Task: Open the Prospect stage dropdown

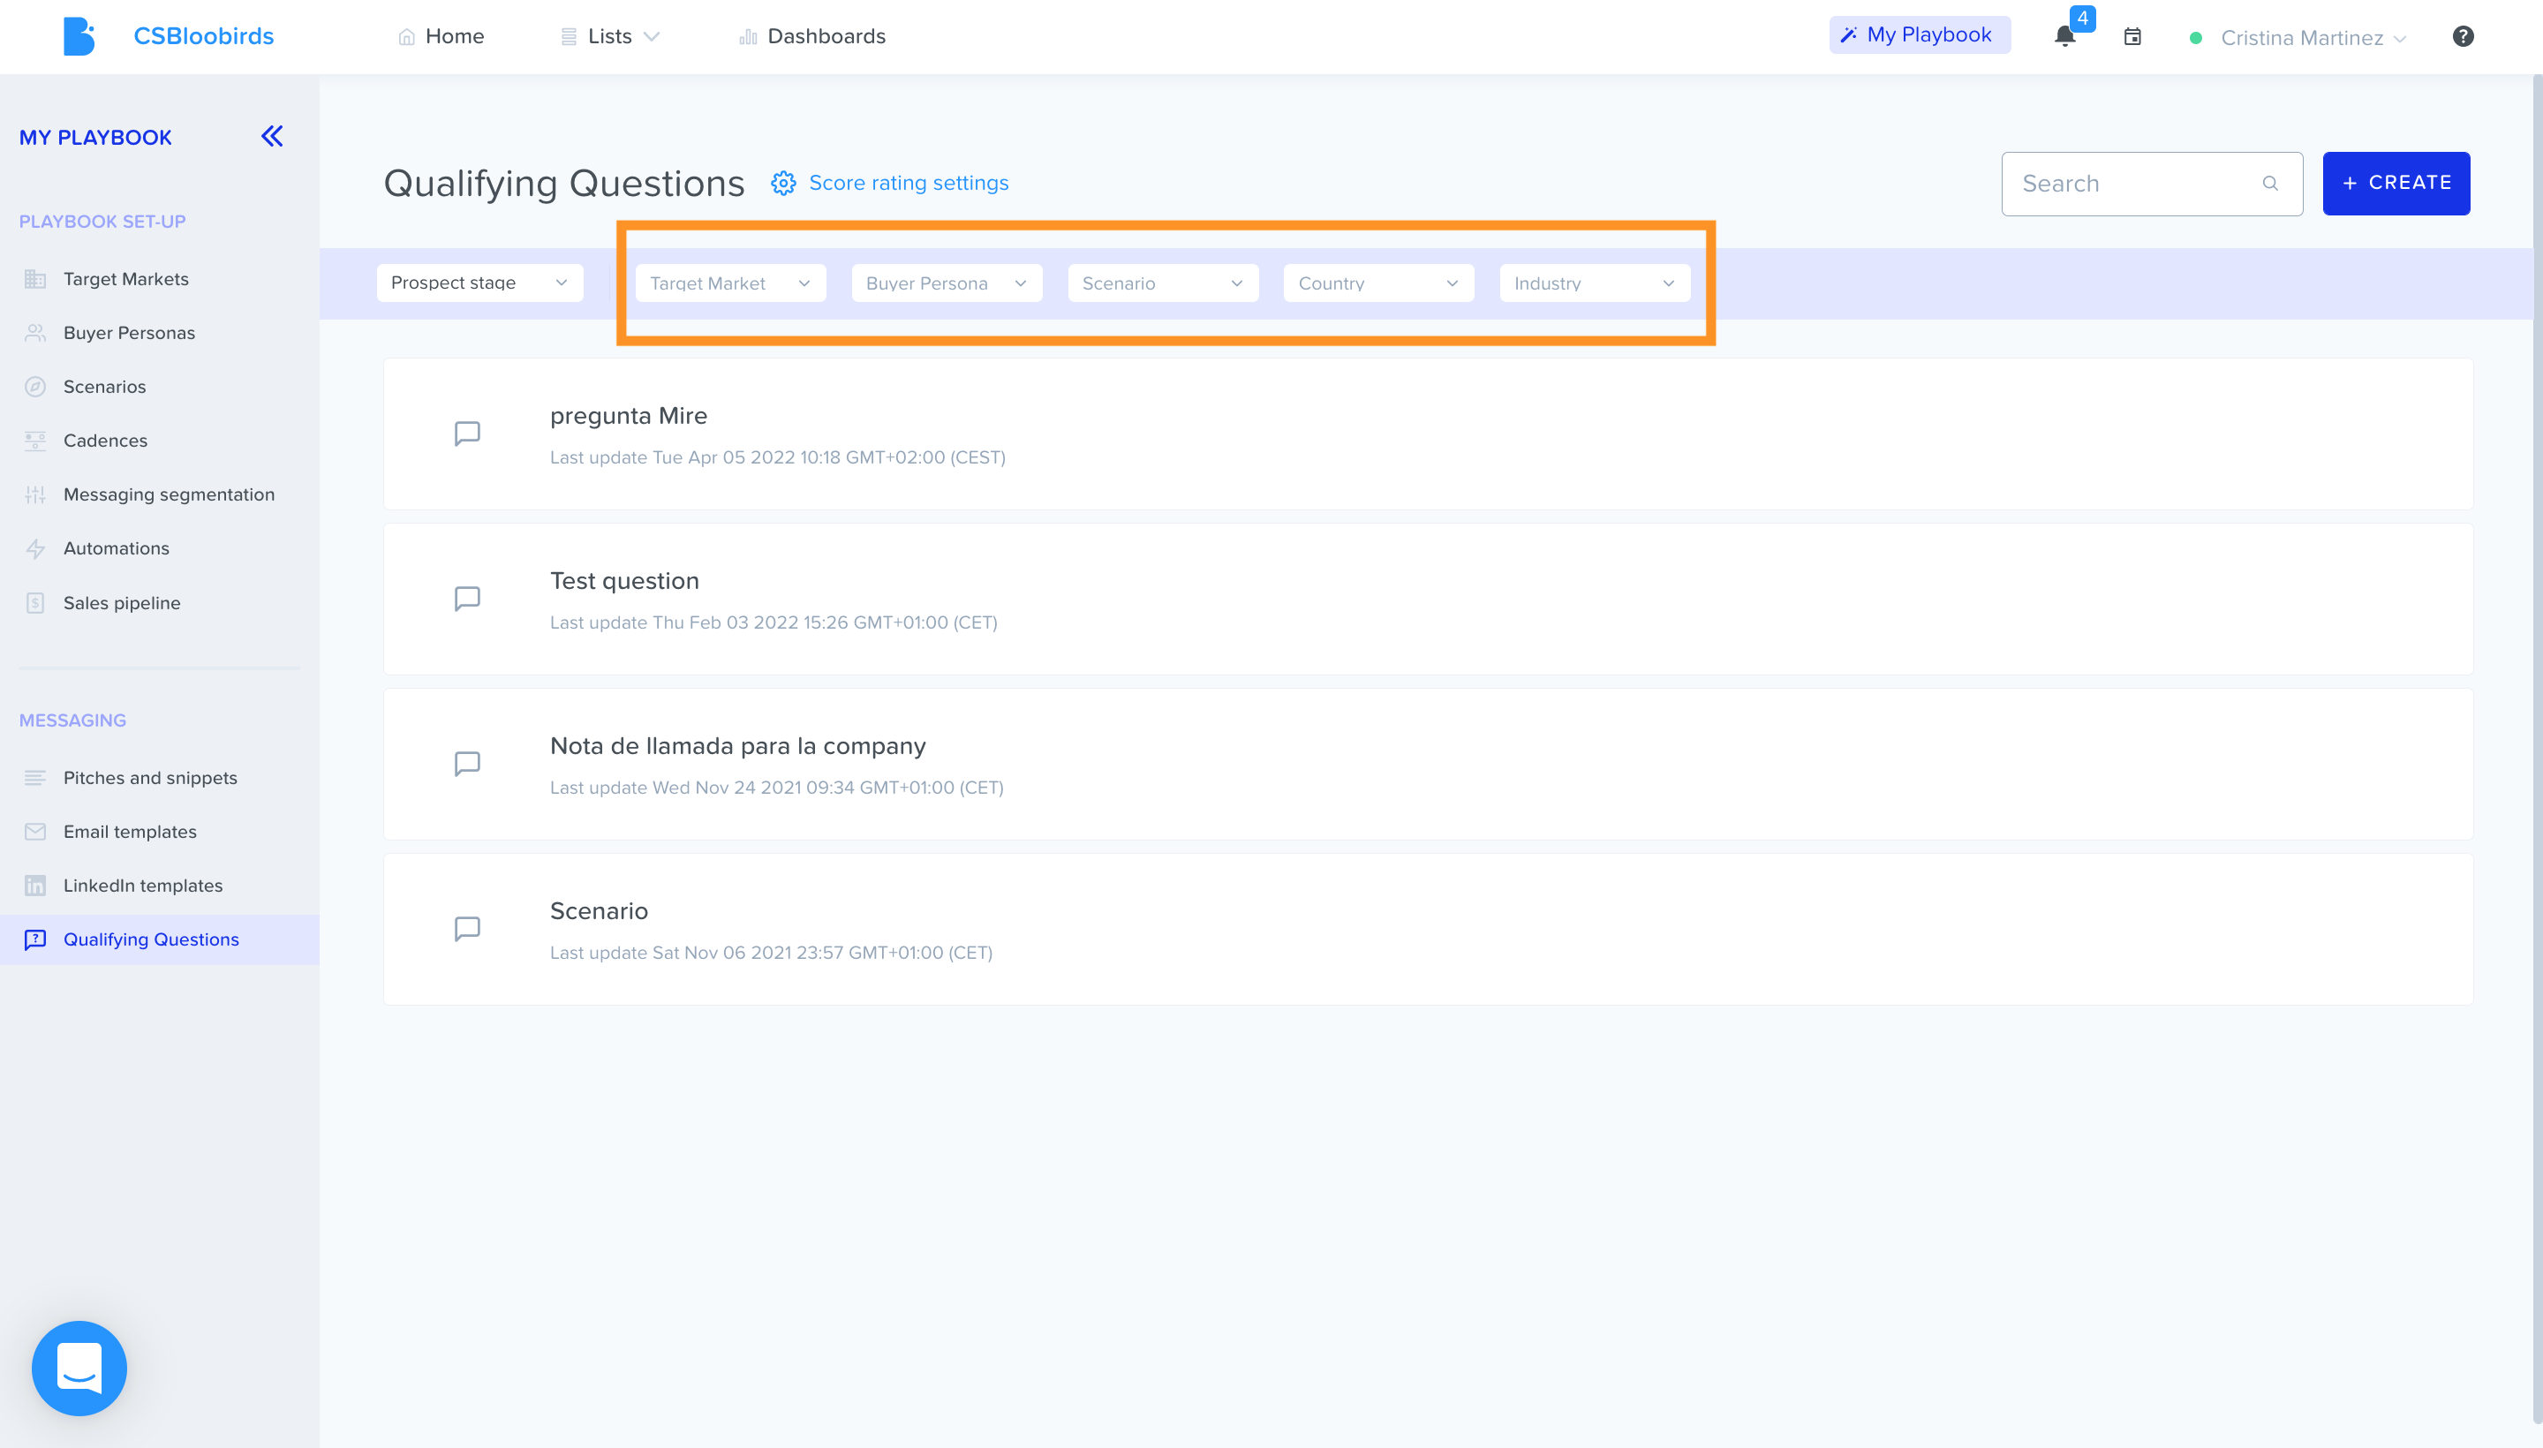Action: coord(480,283)
